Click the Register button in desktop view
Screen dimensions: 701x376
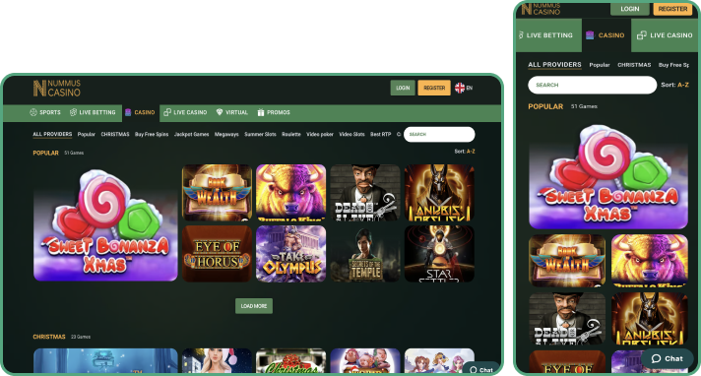click(434, 88)
